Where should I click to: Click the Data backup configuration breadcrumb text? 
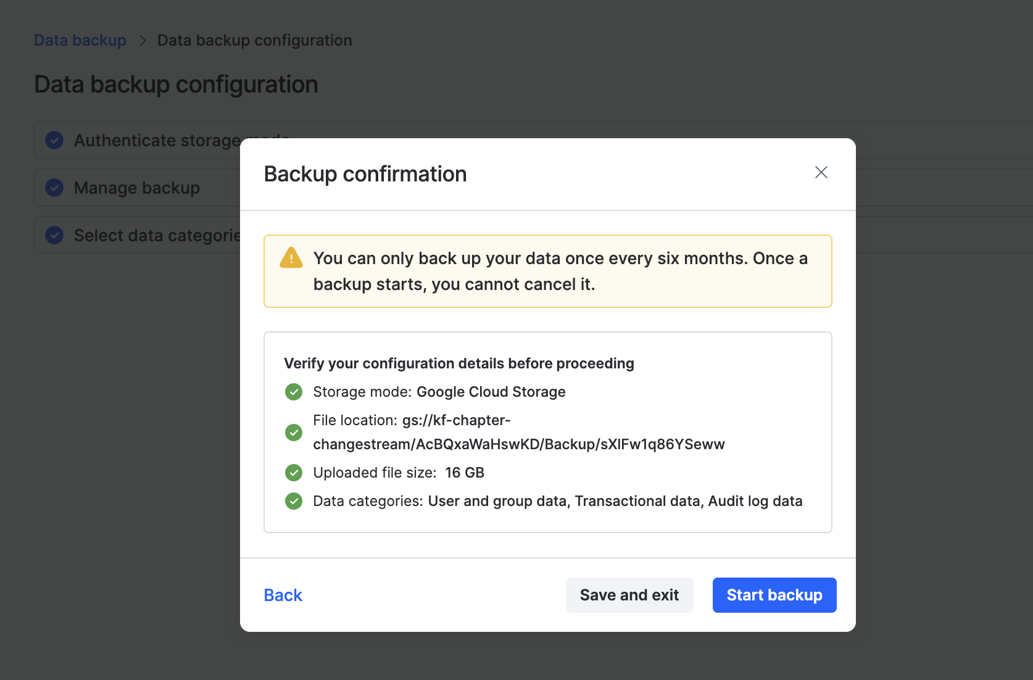pos(255,40)
